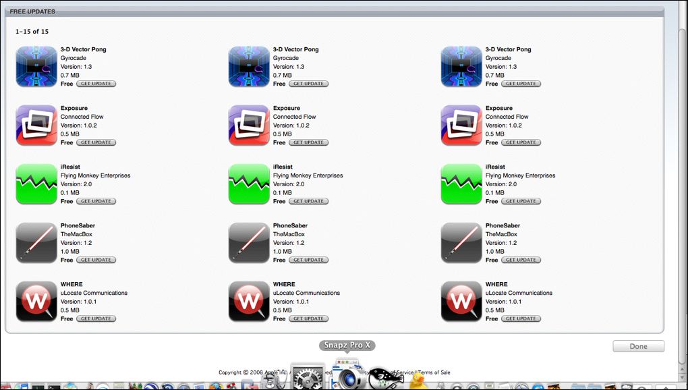This screenshot has width=688, height=390.
Task: Open System Preferences gear in the Dock
Action: pos(308,377)
